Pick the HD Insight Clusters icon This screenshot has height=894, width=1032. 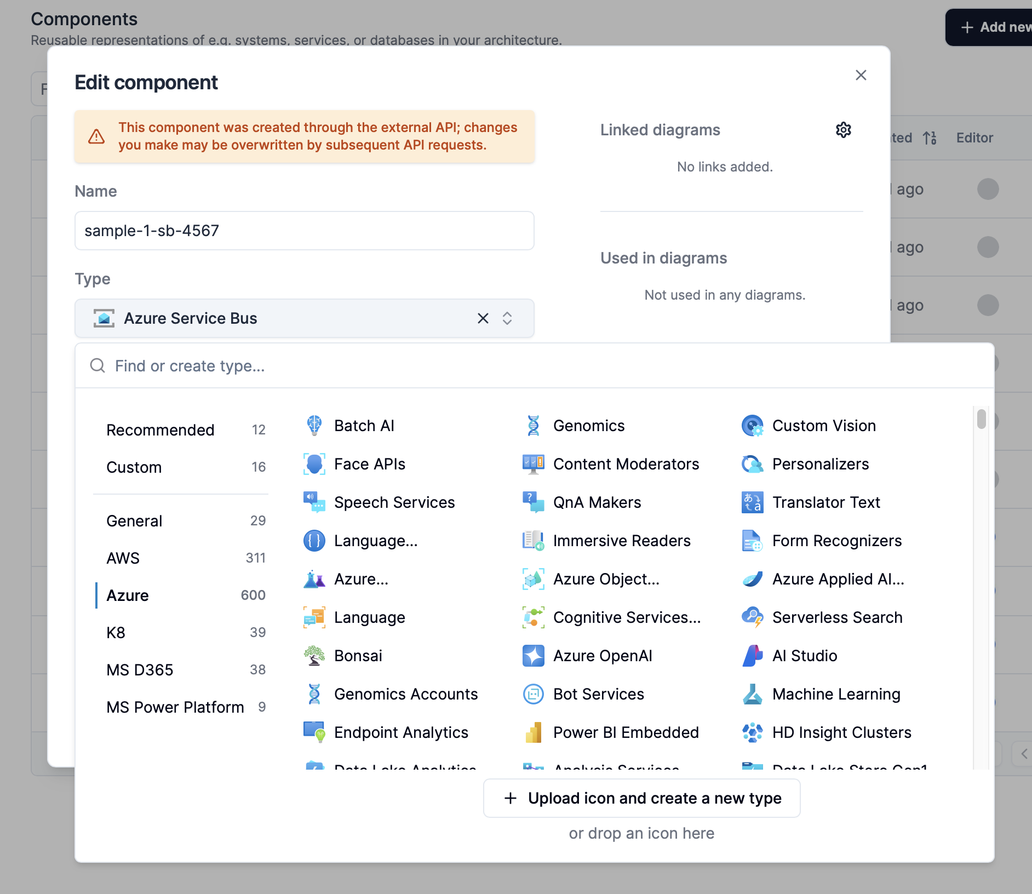coord(753,732)
